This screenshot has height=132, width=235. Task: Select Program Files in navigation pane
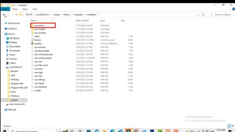[17, 84]
